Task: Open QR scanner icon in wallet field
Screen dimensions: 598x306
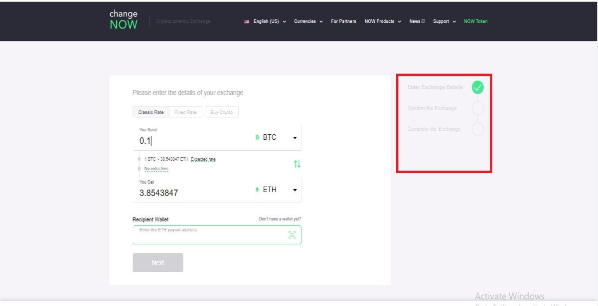Action: click(x=292, y=235)
